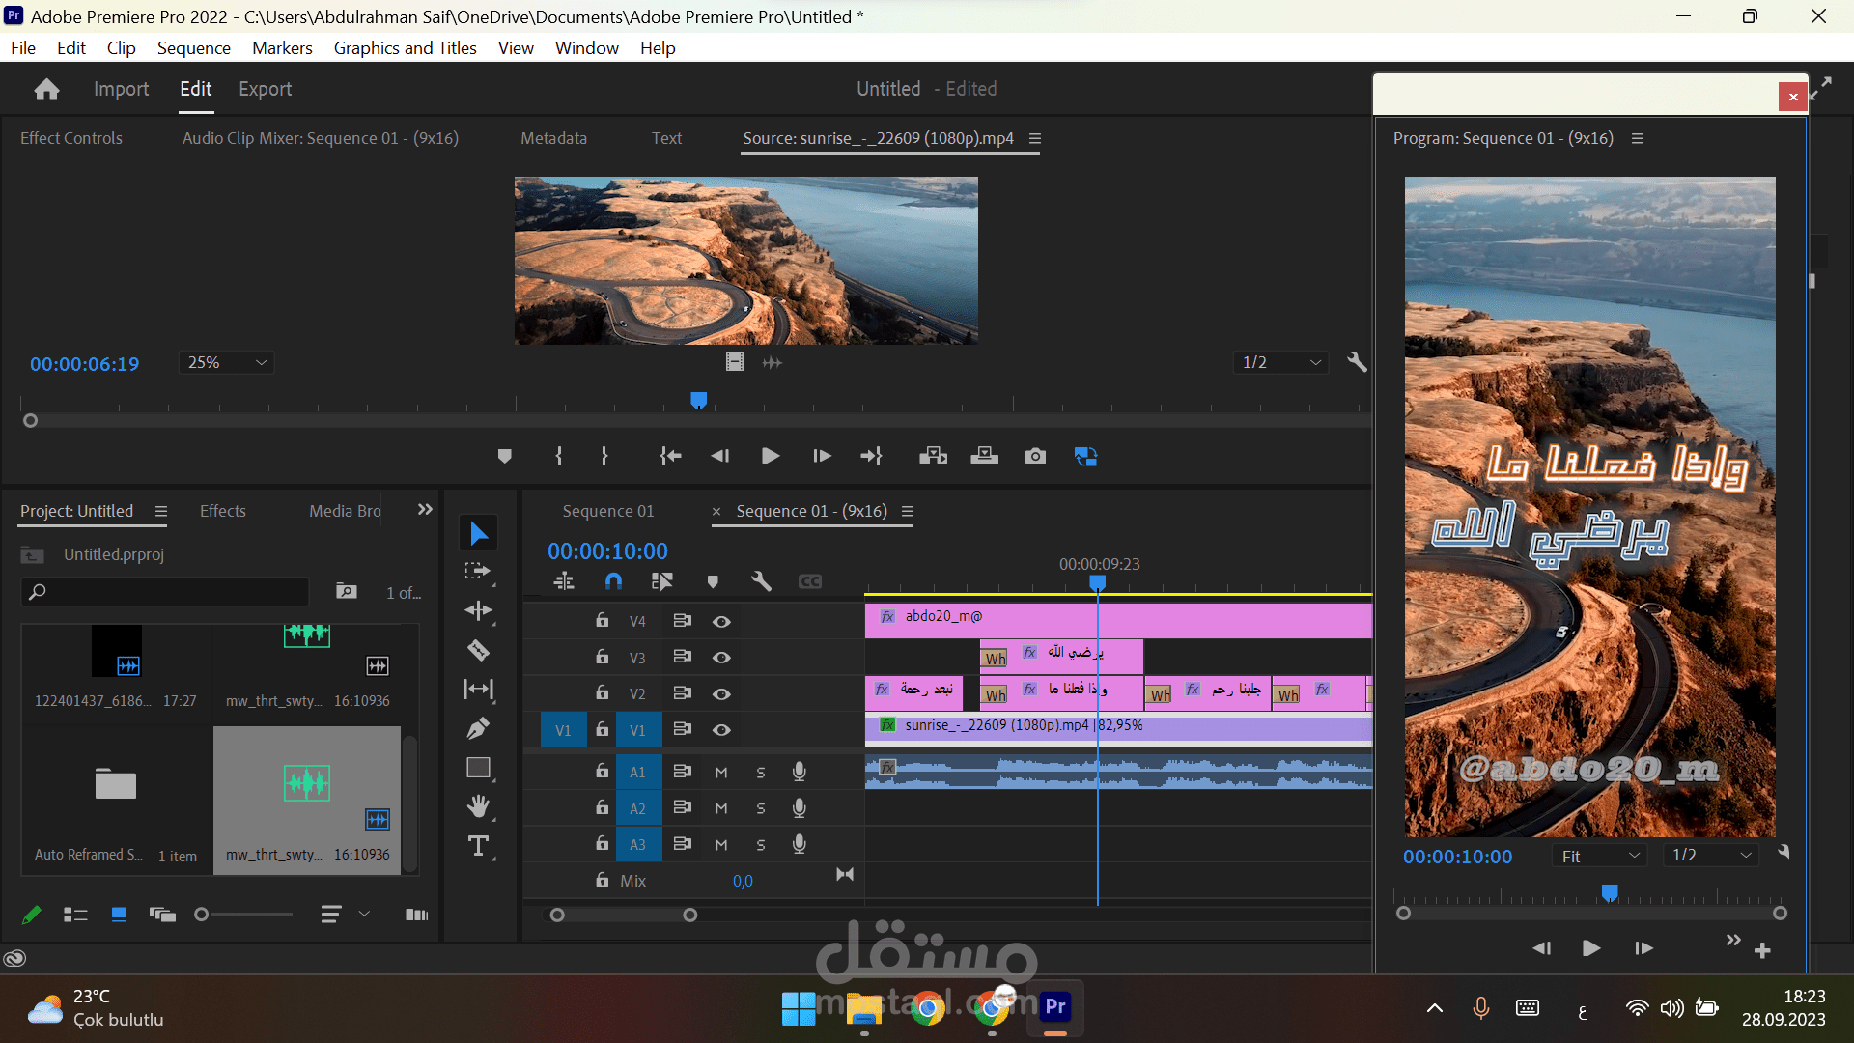The width and height of the screenshot is (1854, 1043).
Task: Click Mark Out in Source monitor
Action: point(604,456)
